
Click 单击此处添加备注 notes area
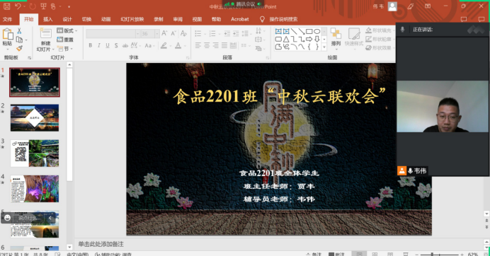click(101, 244)
